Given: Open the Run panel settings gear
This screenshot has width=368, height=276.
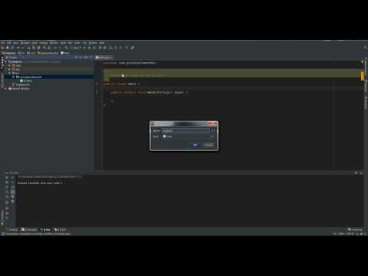Looking at the screenshot, I should pyautogui.click(x=356, y=173).
